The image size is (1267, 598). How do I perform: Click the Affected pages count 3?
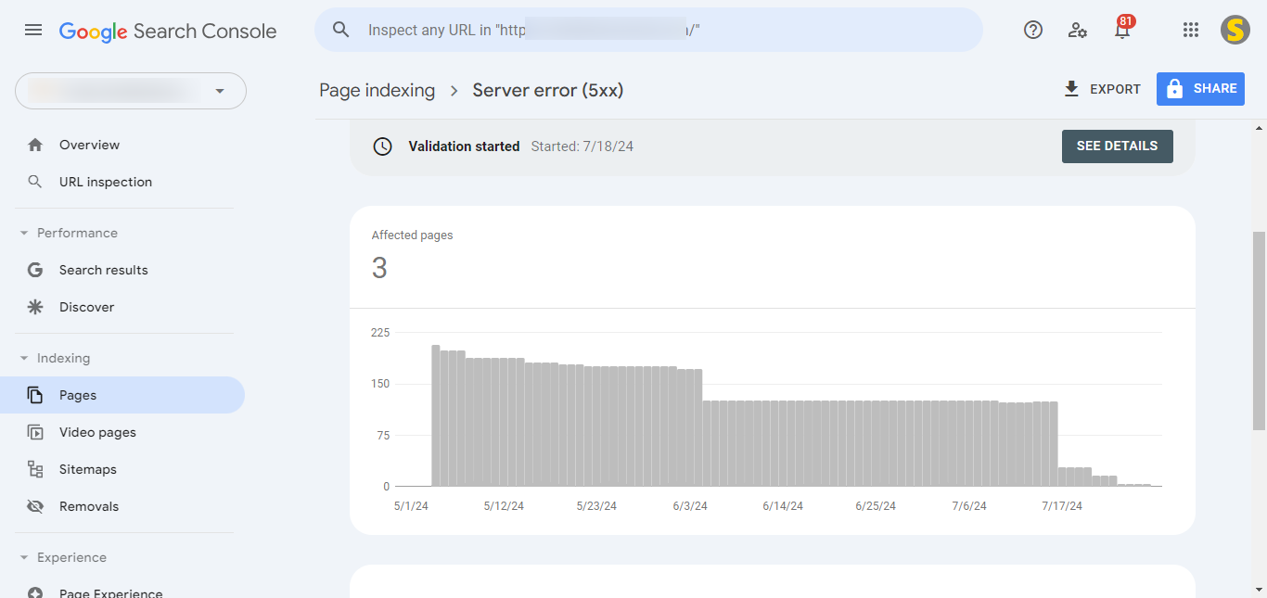point(379,269)
